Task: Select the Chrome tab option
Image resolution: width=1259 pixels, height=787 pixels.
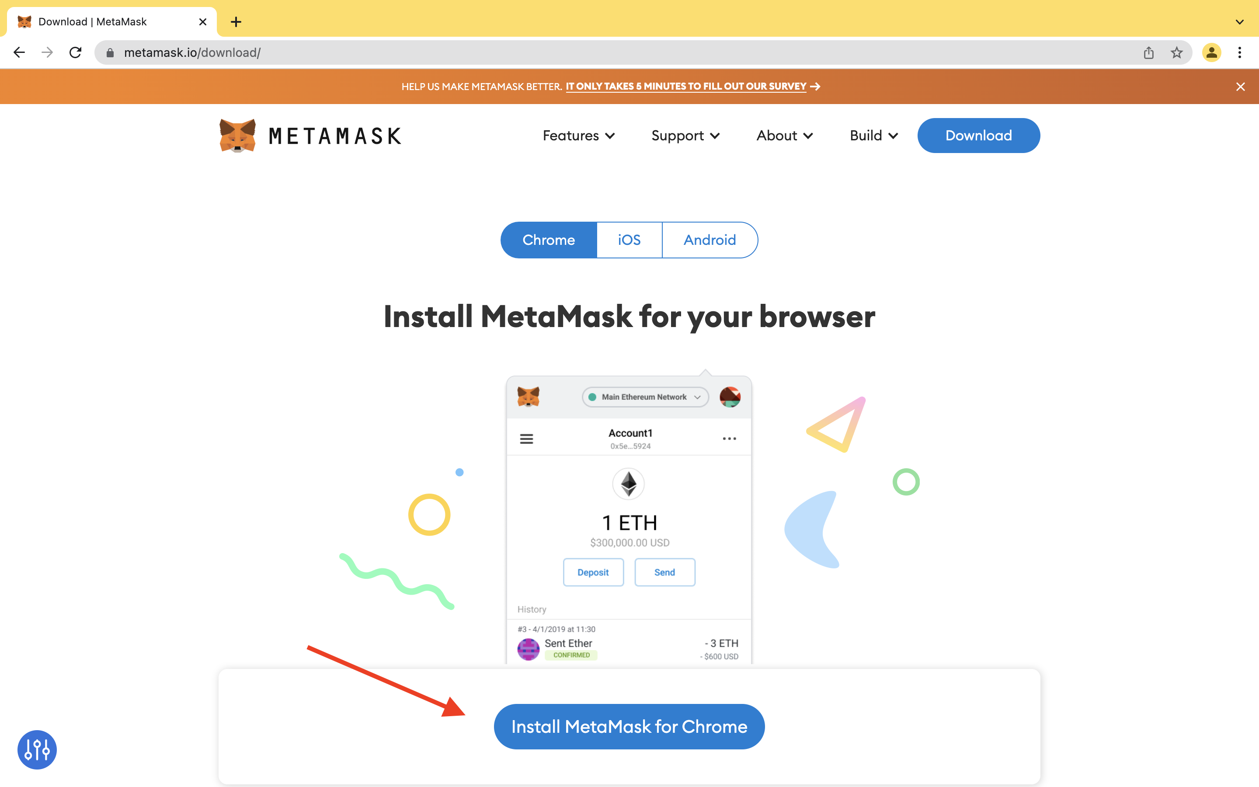Action: pos(548,239)
